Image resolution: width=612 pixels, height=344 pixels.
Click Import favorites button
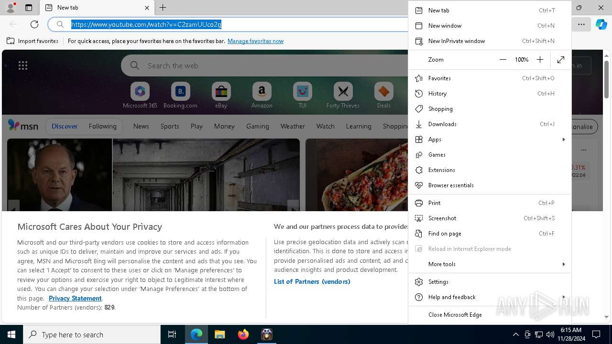(x=33, y=41)
